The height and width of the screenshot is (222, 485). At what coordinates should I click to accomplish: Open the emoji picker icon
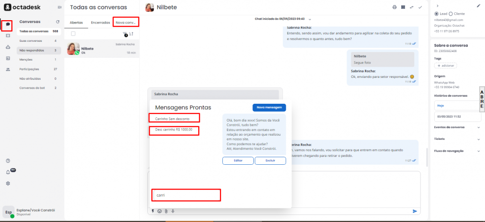pyautogui.click(x=160, y=211)
